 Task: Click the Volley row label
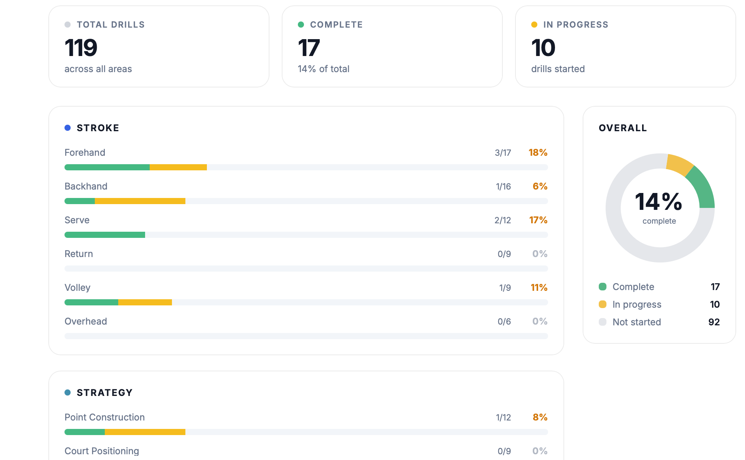pyautogui.click(x=78, y=288)
